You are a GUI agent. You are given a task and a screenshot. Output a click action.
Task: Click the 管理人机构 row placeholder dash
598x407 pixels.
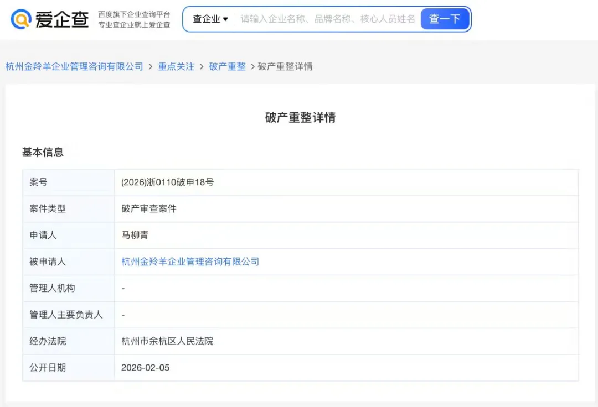122,288
